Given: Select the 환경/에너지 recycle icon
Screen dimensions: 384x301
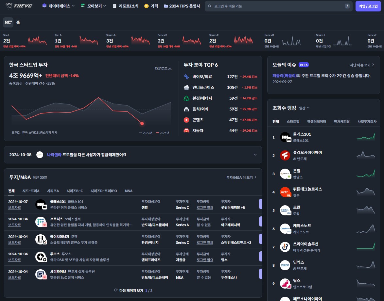Looking at the screenshot, I should pyautogui.click(x=186, y=98).
